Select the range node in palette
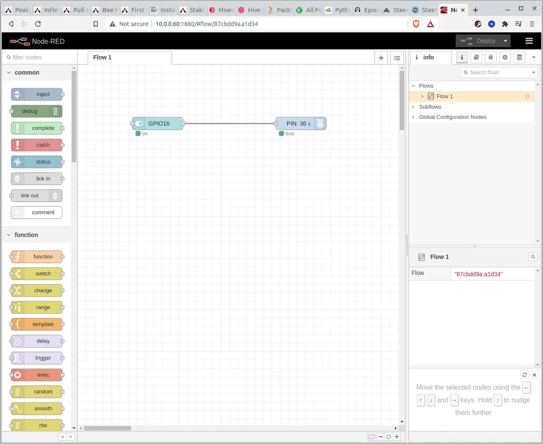Screen dimensions: 543x444 (x=37, y=307)
